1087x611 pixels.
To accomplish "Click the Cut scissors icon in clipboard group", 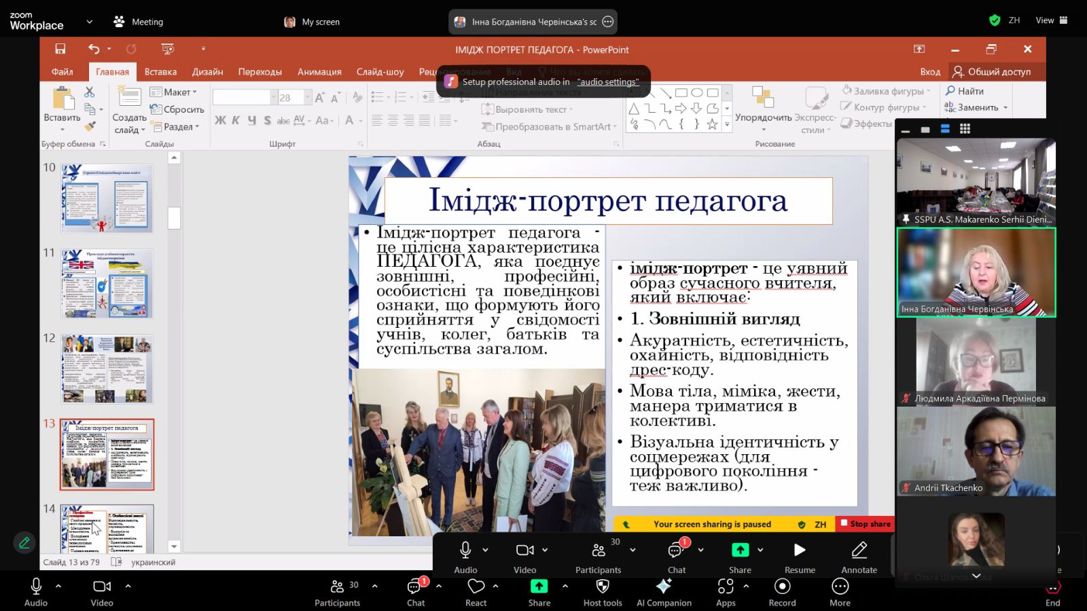I will click(90, 92).
